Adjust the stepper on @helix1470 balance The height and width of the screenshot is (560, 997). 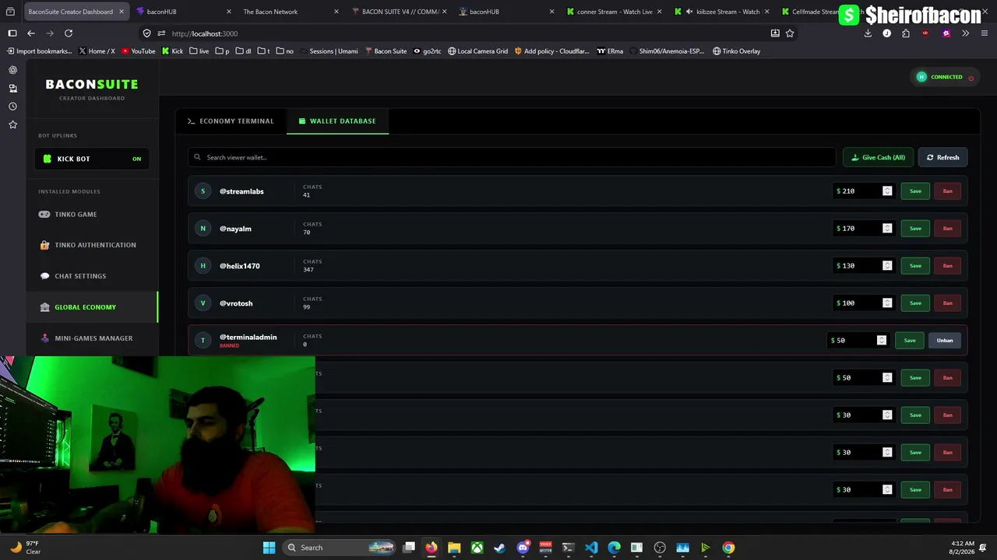point(887,266)
